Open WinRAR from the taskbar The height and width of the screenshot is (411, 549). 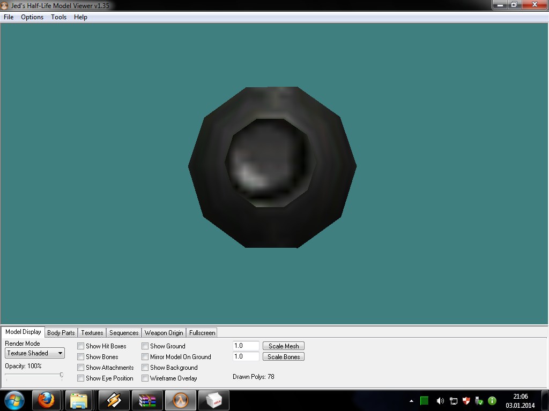(x=147, y=400)
